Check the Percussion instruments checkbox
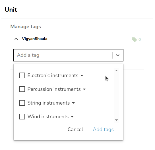The image size is (155, 150). click(22, 89)
